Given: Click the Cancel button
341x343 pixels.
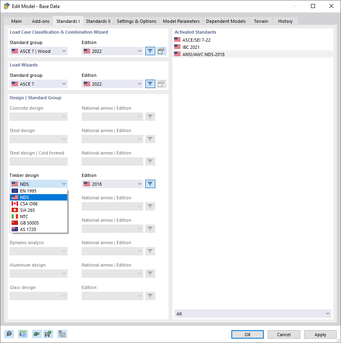Looking at the screenshot, I should (x=284, y=335).
